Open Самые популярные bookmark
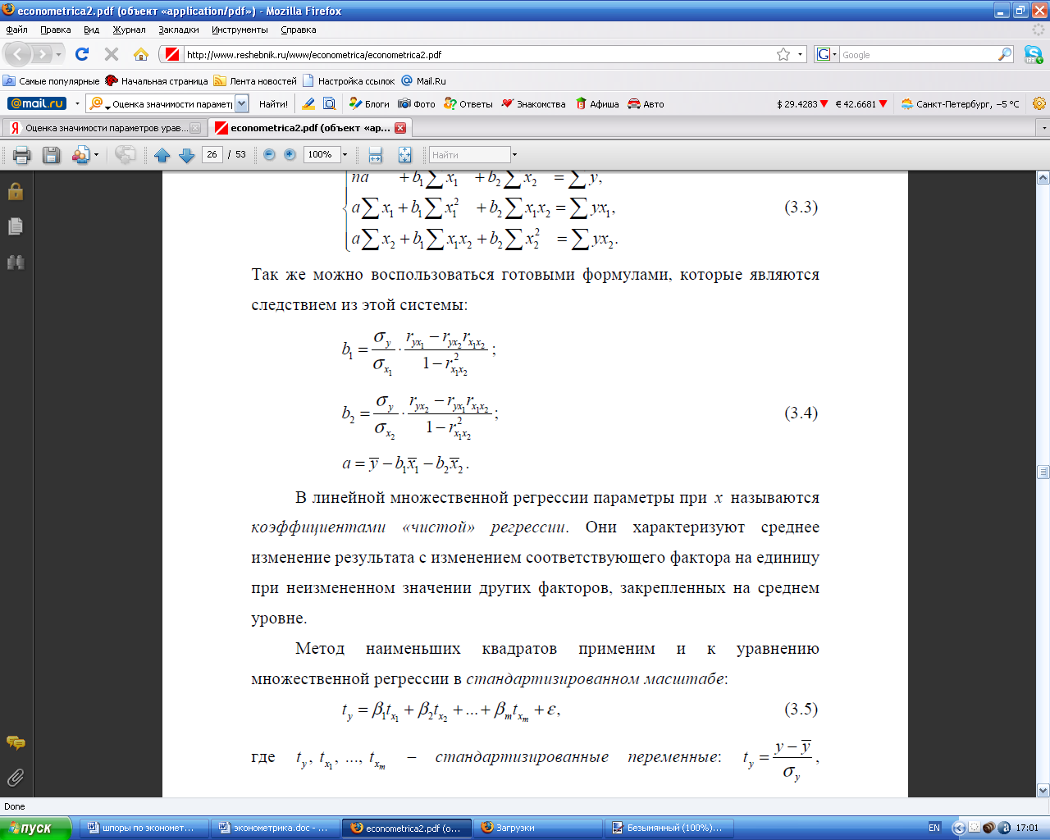1050x840 pixels. click(x=51, y=81)
